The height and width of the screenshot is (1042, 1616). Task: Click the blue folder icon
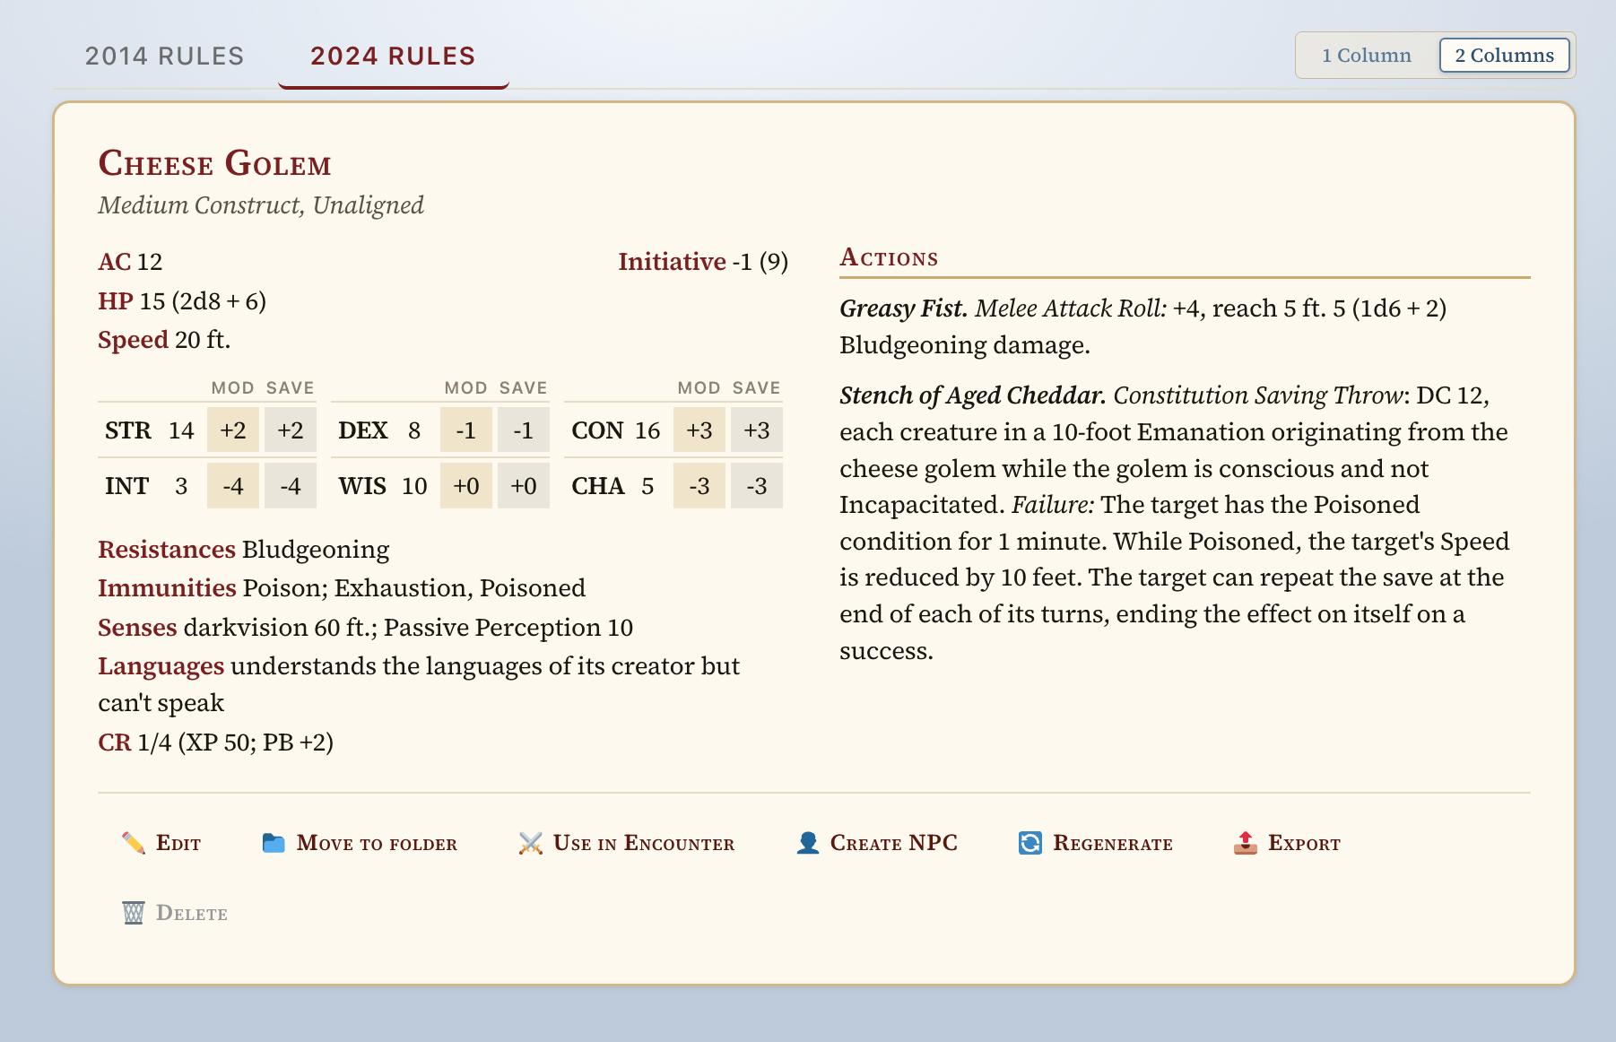pos(274,843)
